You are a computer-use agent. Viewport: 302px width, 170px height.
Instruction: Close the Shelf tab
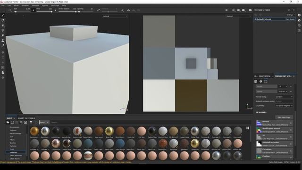pos(14,118)
